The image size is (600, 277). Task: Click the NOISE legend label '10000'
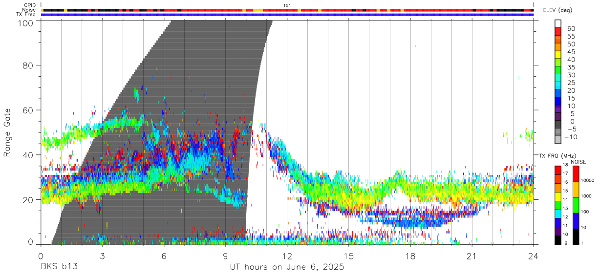[587, 181]
